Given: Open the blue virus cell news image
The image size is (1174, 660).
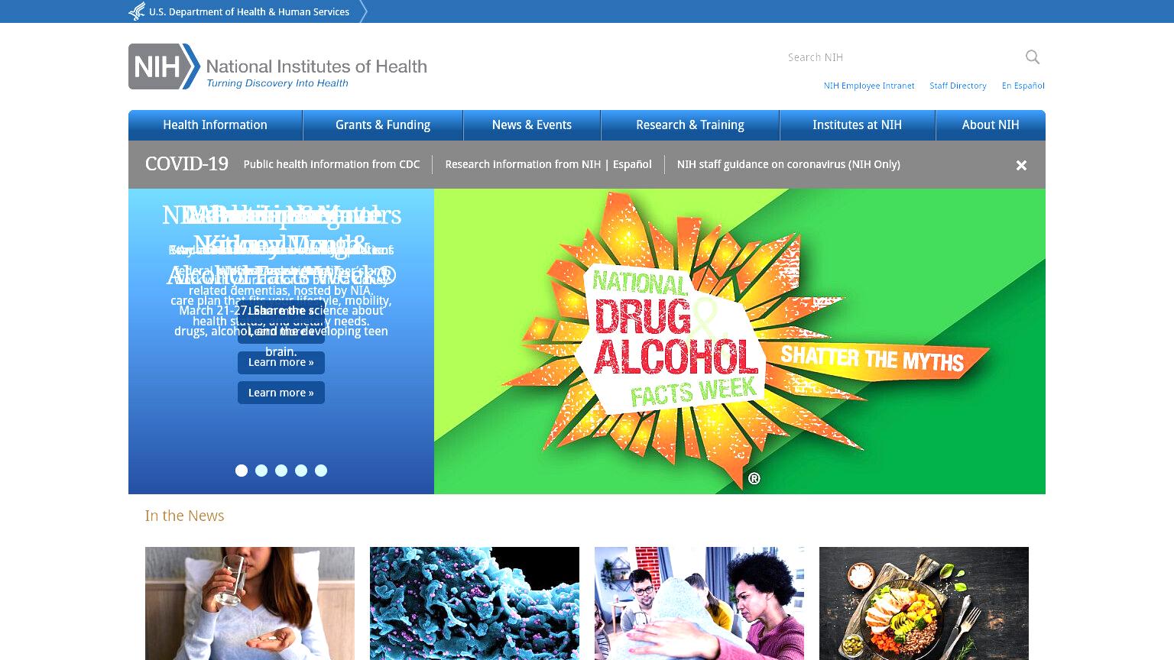Looking at the screenshot, I should (475, 603).
